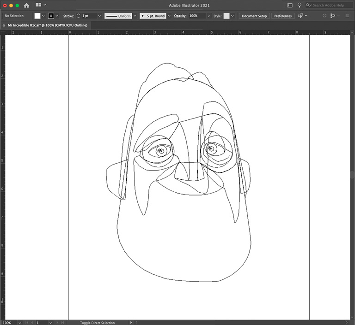The height and width of the screenshot is (325, 355).
Task: Open the control panel menu icon
Action: tap(347, 16)
